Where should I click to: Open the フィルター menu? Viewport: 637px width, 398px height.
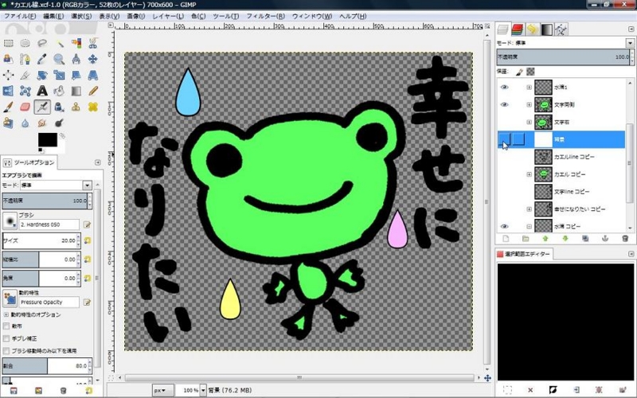click(x=266, y=16)
